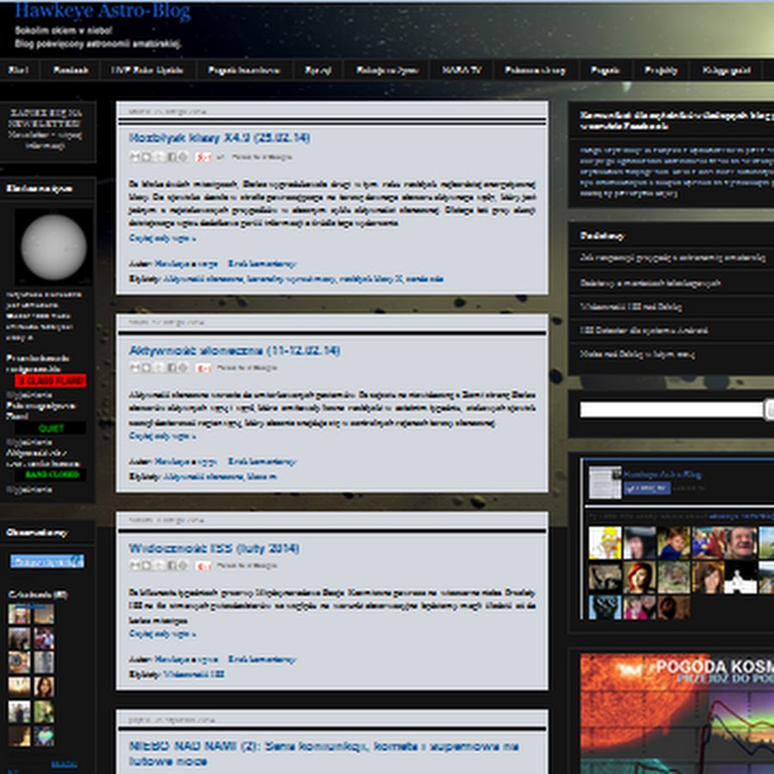Click the red X CLASS FLARE status badge

pos(51,380)
